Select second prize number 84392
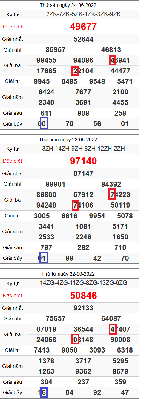Viewport: 167px width, 399px height. coord(111,184)
